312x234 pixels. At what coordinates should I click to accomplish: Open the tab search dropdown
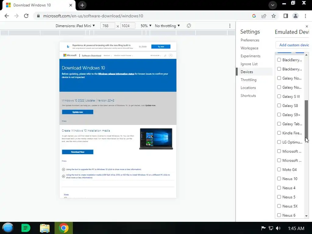273,5
